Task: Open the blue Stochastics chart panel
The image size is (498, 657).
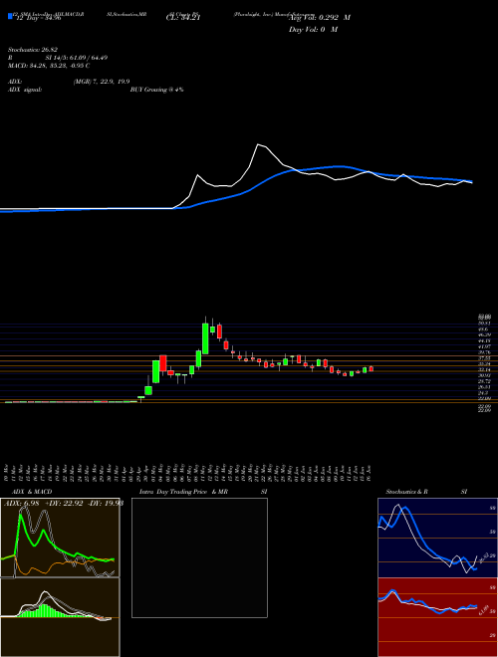Action: [437, 538]
